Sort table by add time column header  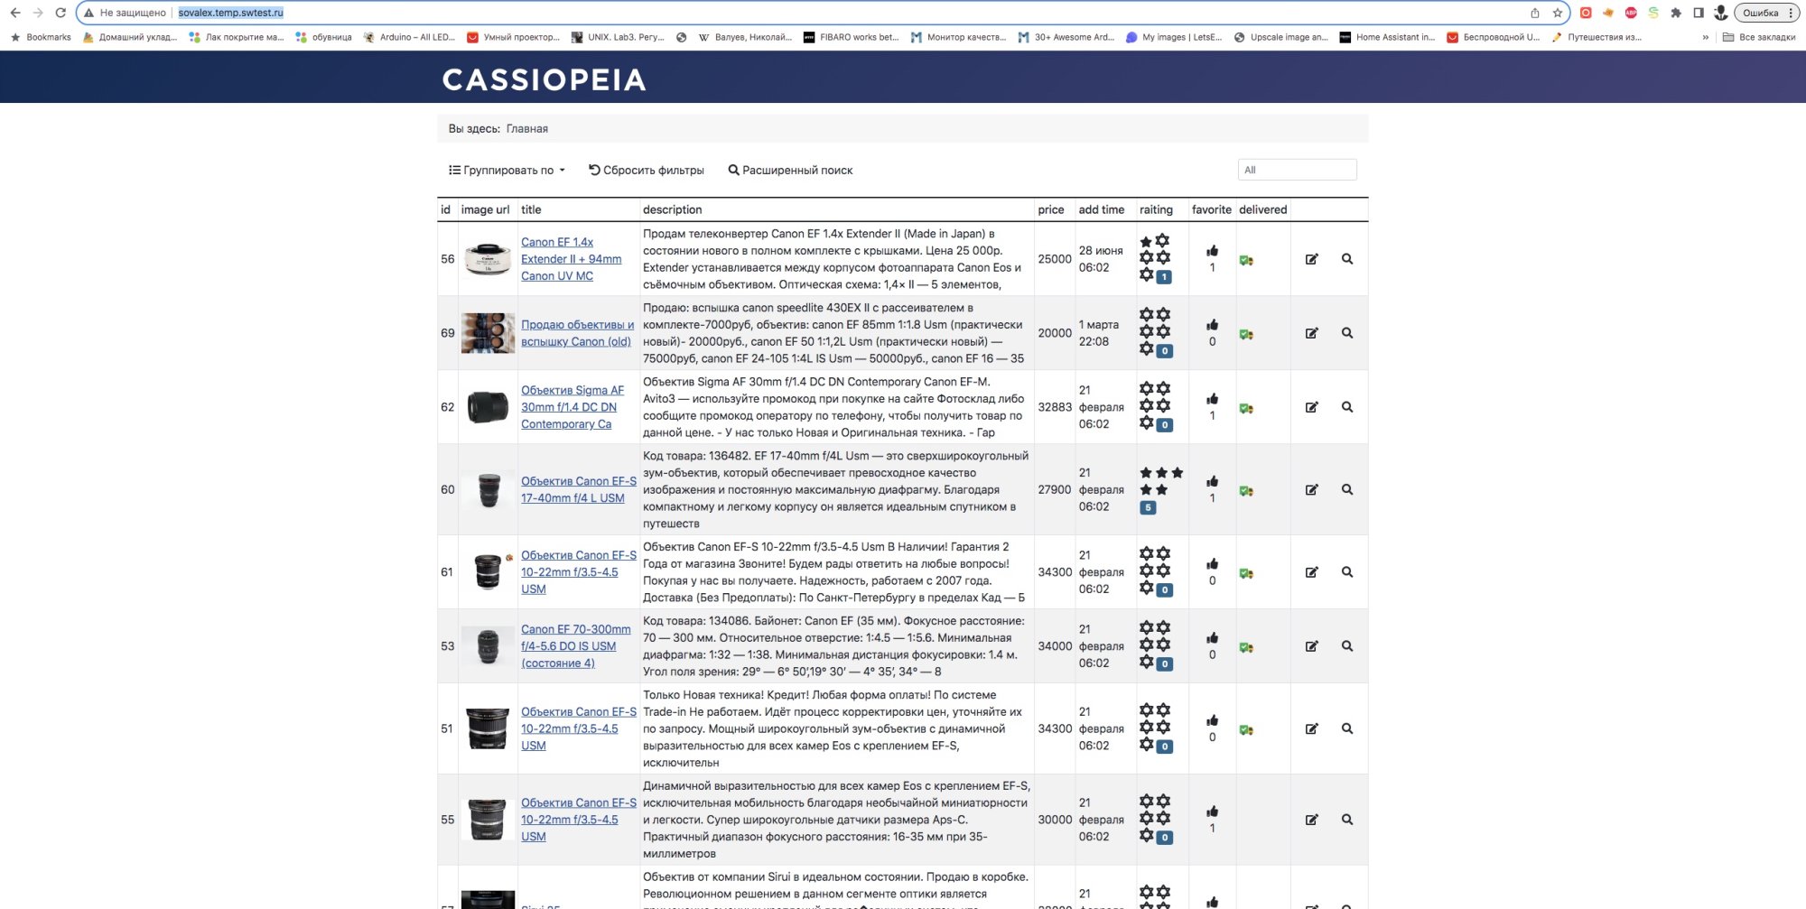point(1101,209)
